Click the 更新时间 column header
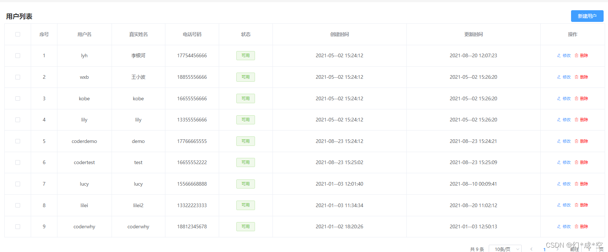The width and height of the screenshot is (608, 252). pos(473,34)
